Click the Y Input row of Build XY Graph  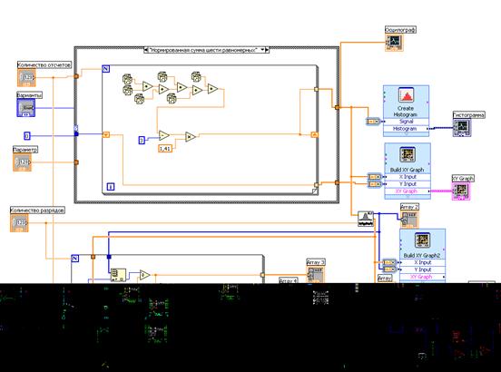408,184
